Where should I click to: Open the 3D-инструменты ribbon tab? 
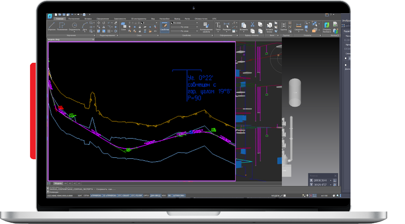coord(138,19)
